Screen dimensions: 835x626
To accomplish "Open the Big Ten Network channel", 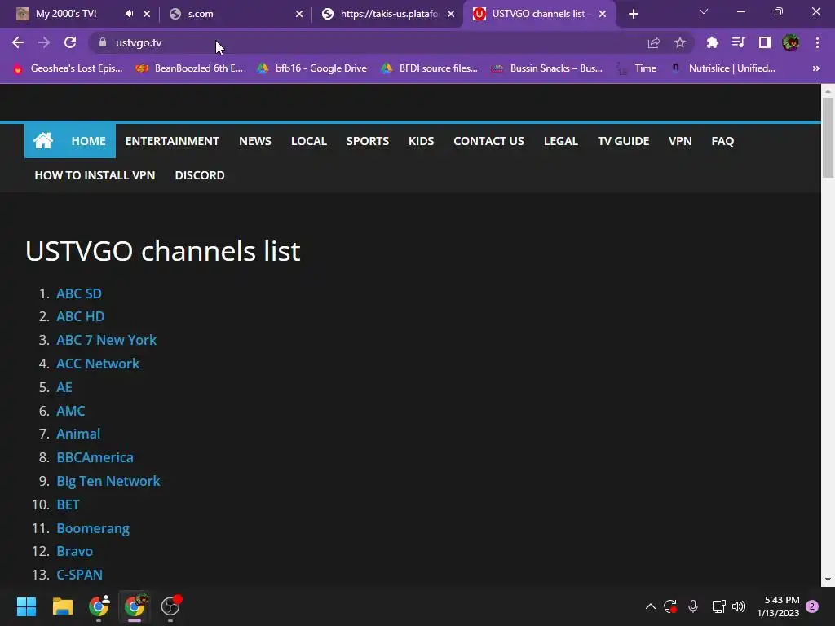I will 108,481.
